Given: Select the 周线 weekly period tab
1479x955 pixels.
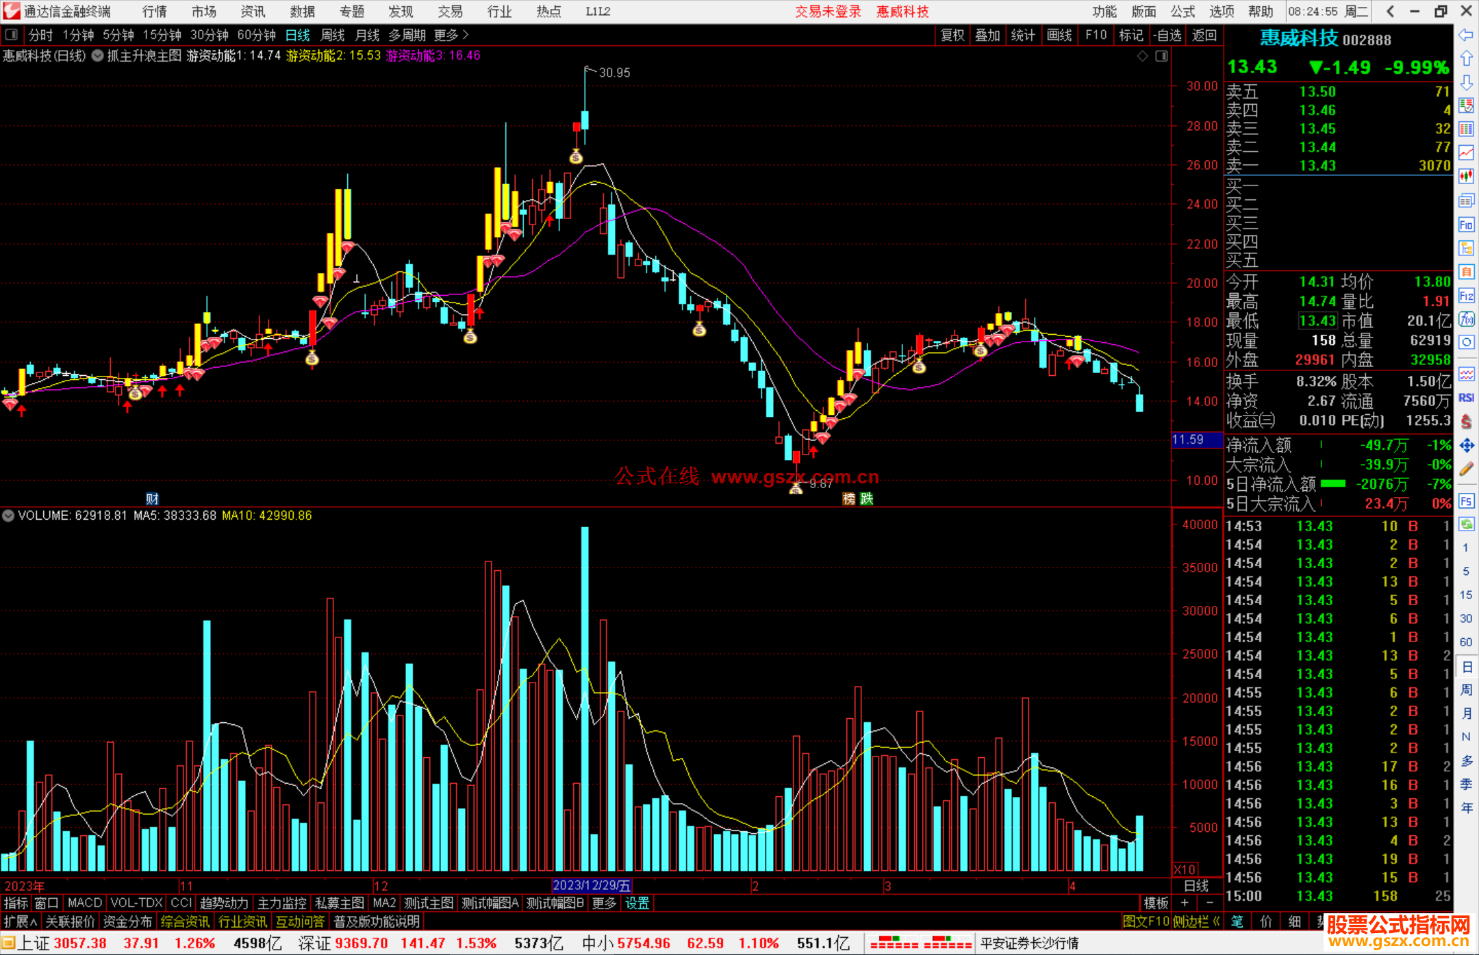Looking at the screenshot, I should tap(333, 35).
